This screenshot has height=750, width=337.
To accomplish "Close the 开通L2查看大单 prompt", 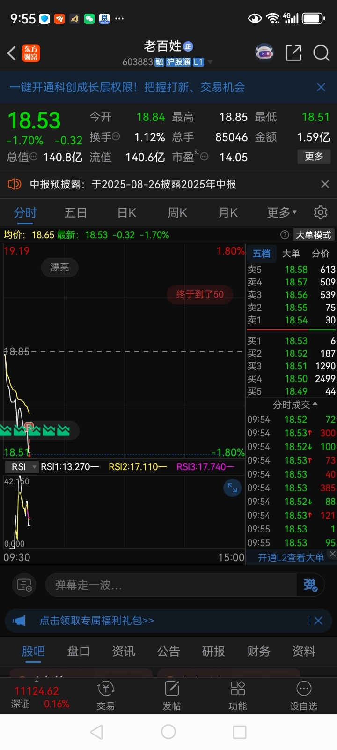I will [332, 554].
